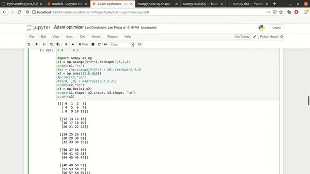The height and width of the screenshot is (174, 310).
Task: Reload the current page
Action: tap(19, 12)
